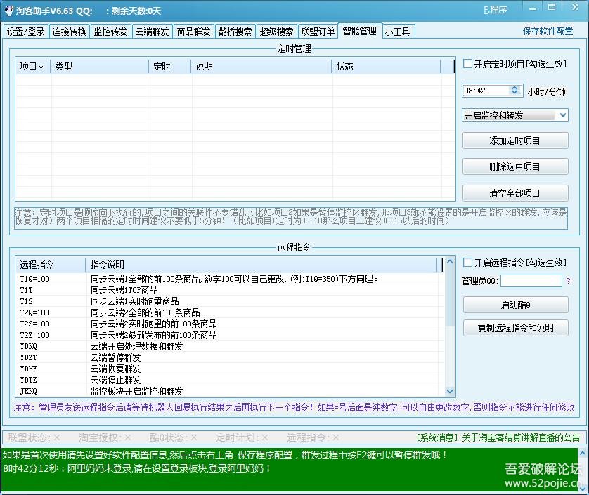Select the 智能管理 tab
This screenshot has width=589, height=495.
[360, 31]
